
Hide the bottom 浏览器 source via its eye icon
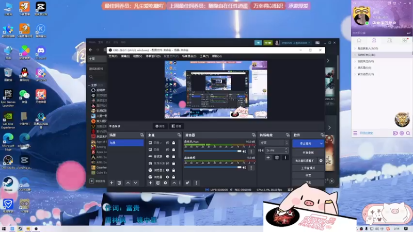[x=167, y=177]
